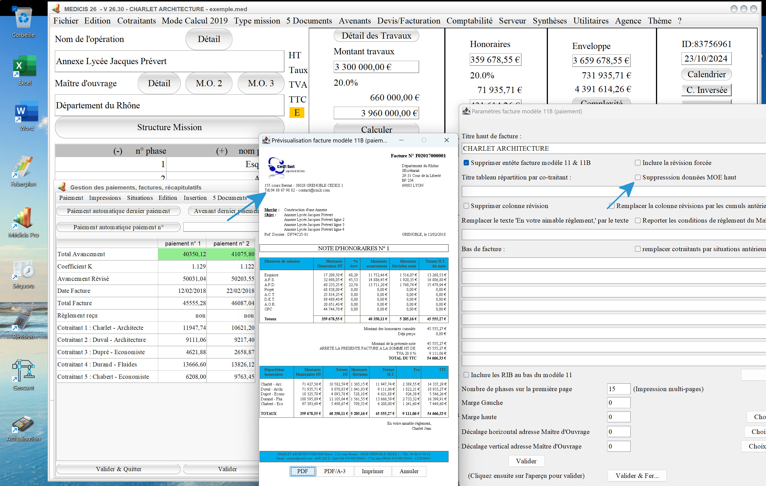Click Paiement automatique dernier paiement
The image size is (766, 486).
[118, 211]
